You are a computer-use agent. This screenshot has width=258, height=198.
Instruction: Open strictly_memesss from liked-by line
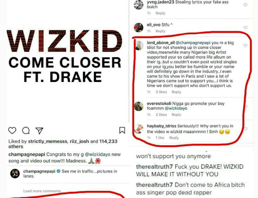pyautogui.click(x=48, y=142)
